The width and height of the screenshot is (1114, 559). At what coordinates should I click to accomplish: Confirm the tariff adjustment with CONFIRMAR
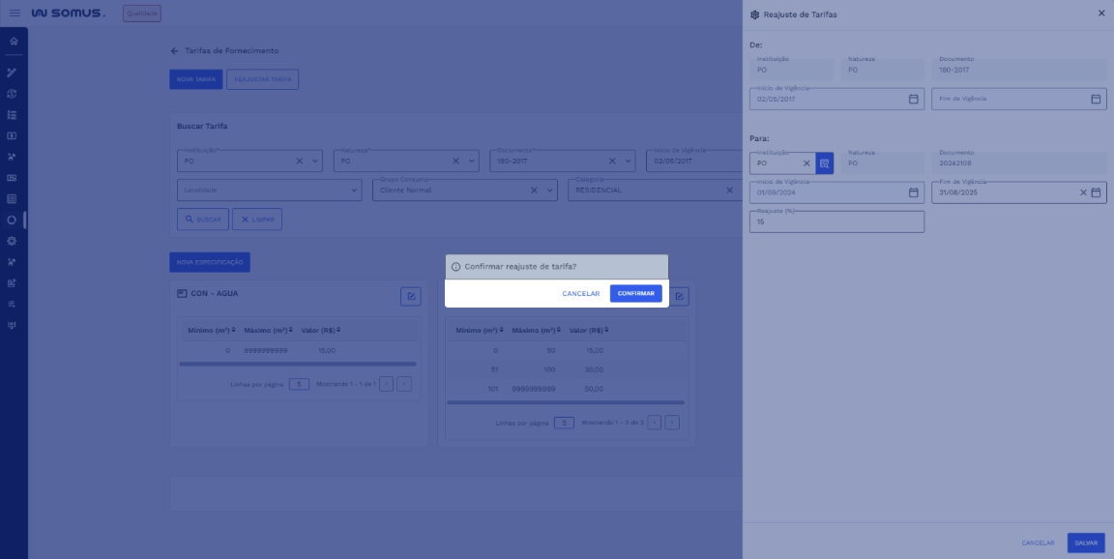635,293
